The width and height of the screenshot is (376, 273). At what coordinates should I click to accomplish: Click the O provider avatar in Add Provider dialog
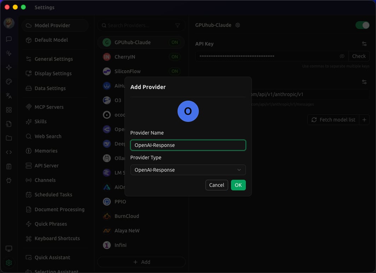pyautogui.click(x=188, y=111)
